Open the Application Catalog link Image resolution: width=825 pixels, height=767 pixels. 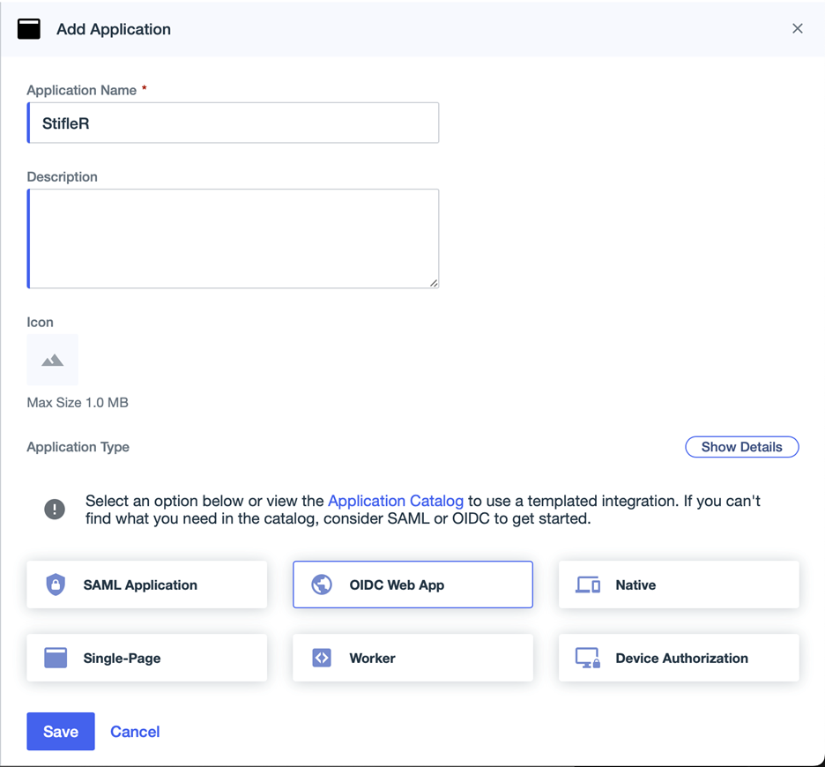pos(395,501)
